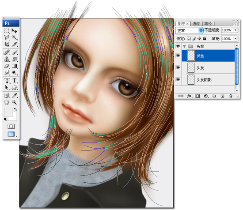243x210 pixels.
Task: Hide the 头发阴影 layer
Action: (178, 79)
